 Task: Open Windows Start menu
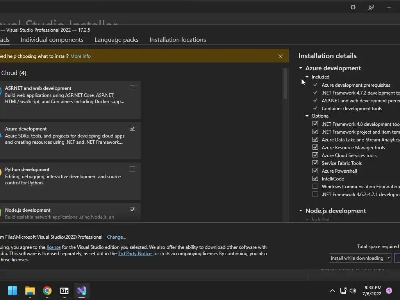pos(12,291)
